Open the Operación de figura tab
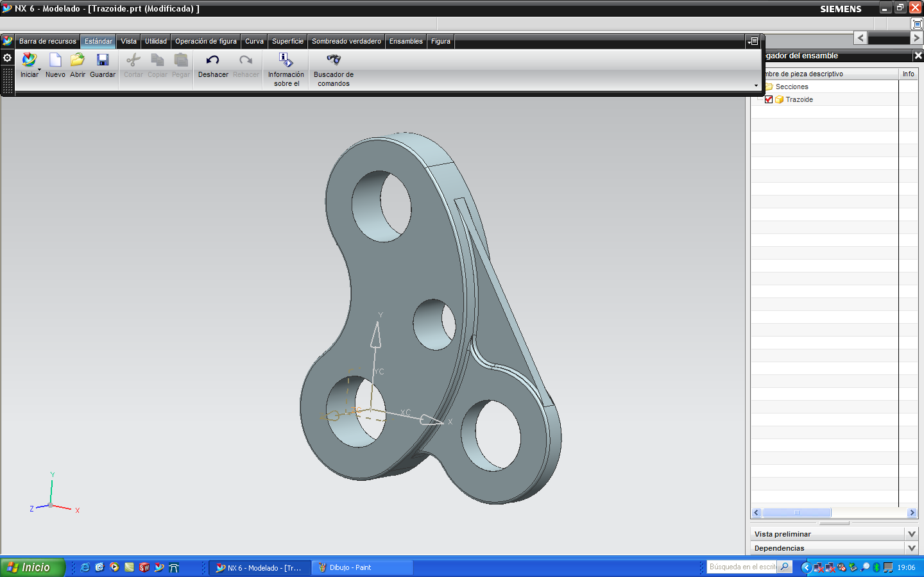 [x=206, y=41]
